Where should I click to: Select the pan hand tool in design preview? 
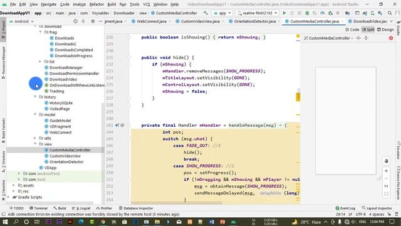point(386,161)
